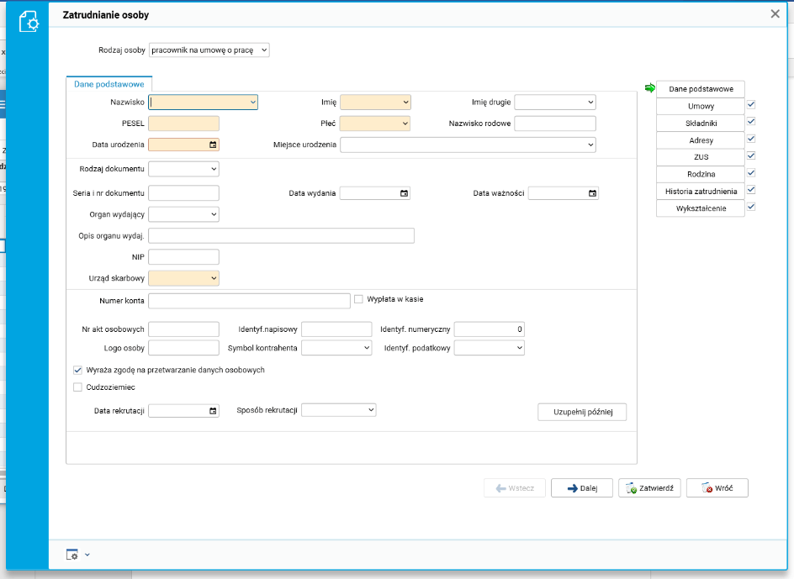Viewport: 794px width, 579px height.
Task: Click the Uzupełnij później button
Action: coord(582,412)
